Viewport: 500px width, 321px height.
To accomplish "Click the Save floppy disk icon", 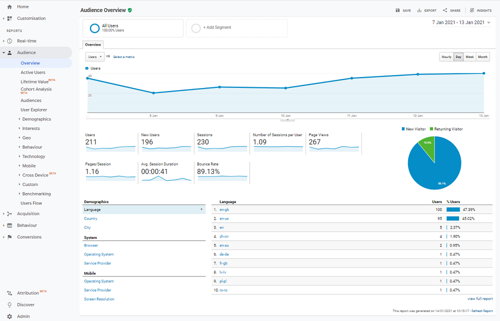I will point(397,10).
